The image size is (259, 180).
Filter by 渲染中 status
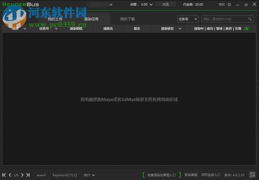click(x=199, y=29)
